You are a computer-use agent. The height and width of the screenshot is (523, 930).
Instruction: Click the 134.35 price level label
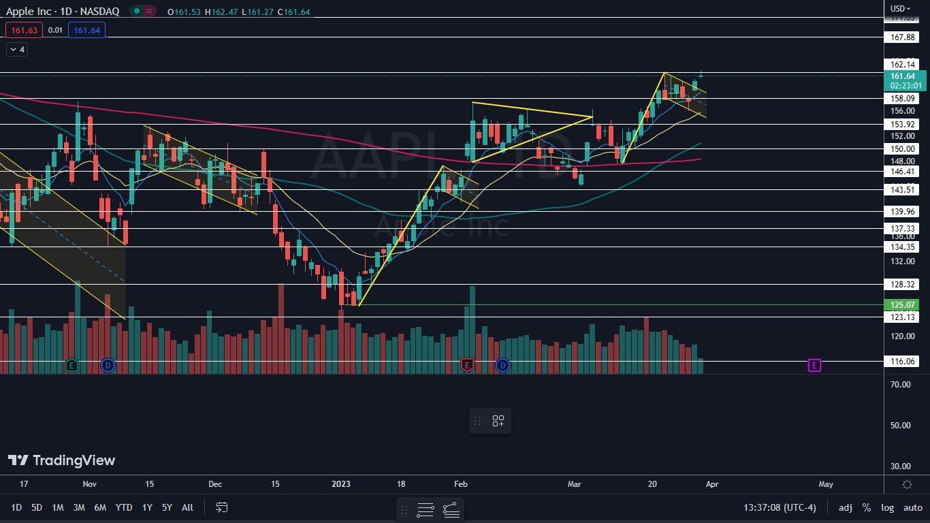pos(903,247)
